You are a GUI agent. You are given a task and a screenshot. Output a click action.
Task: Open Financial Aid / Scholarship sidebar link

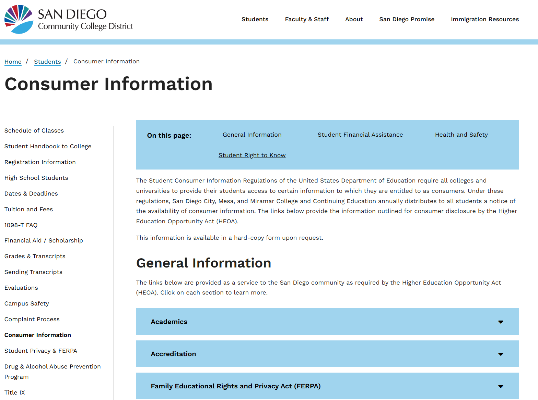(x=44, y=240)
